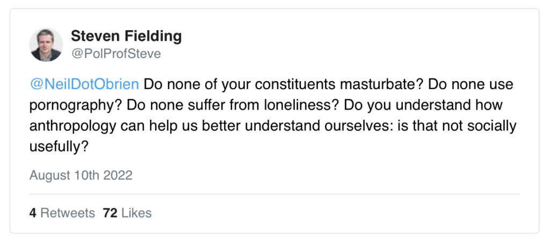Click the August 10th 2022 date
Screen dimensions: 550x247
(x=81, y=175)
